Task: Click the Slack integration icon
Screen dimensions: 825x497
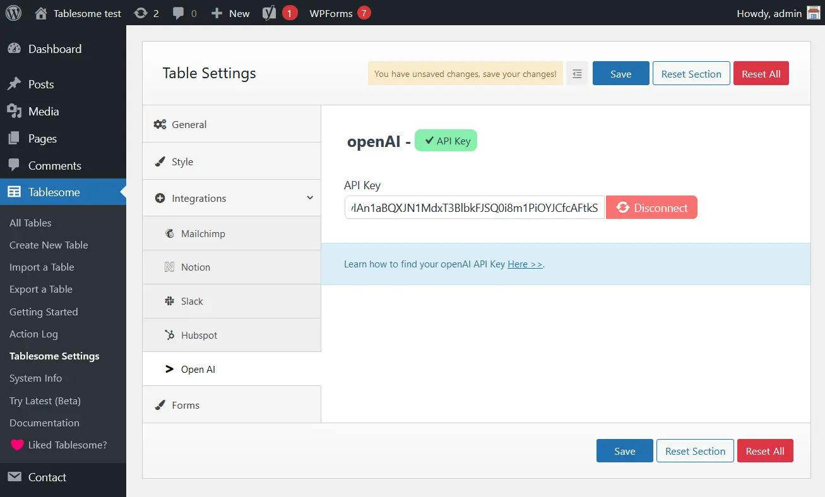Action: [x=169, y=301]
